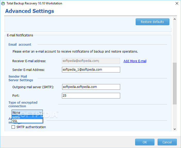Dismiss the dialog with Cancel

click(167, 142)
